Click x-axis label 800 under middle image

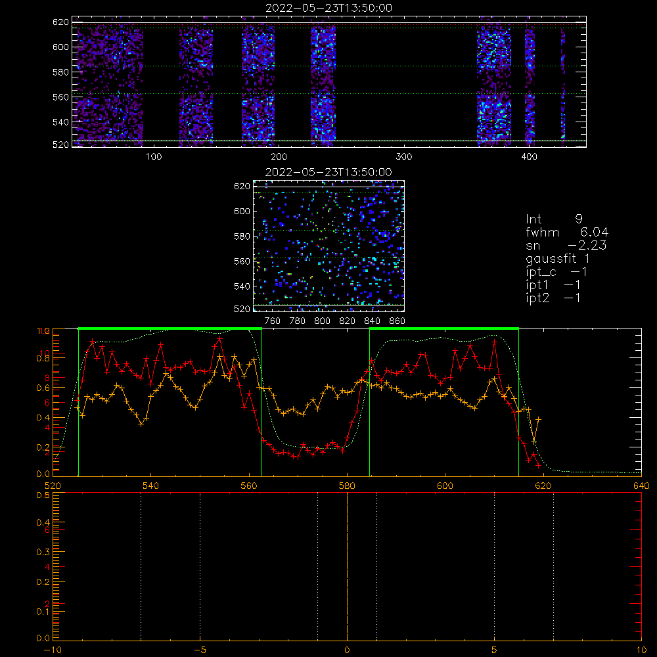point(322,321)
